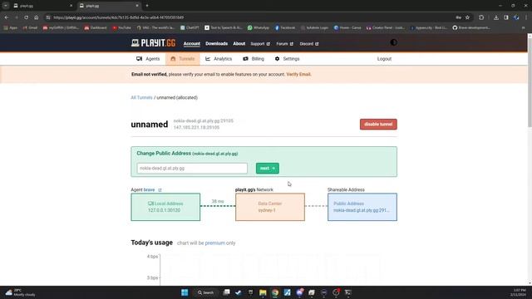Image resolution: width=532 pixels, height=299 pixels.
Task: Open the Account menu item
Action: point(192,44)
